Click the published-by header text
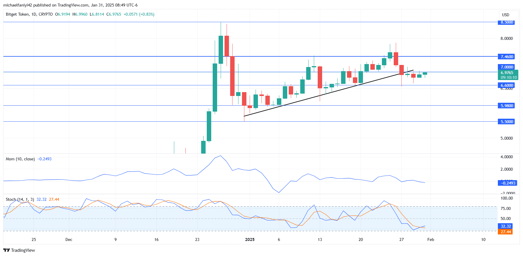 click(x=70, y=5)
